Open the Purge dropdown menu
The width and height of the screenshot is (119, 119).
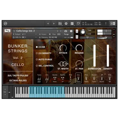coord(68,34)
